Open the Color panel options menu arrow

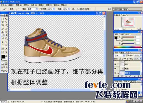141,34
